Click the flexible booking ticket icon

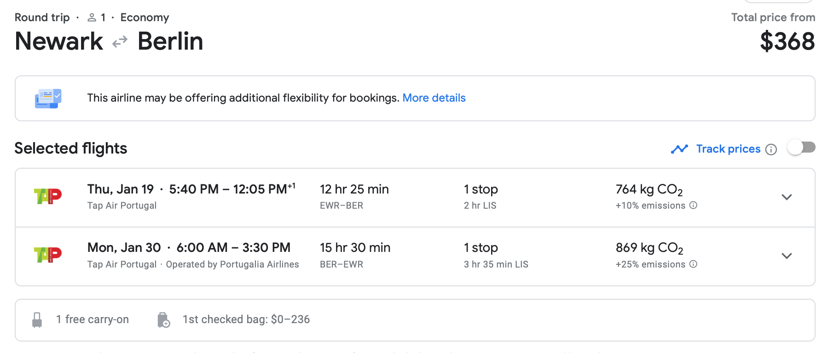pyautogui.click(x=48, y=98)
